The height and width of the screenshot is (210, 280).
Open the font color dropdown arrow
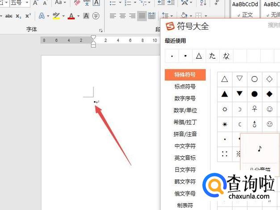coord(78,16)
